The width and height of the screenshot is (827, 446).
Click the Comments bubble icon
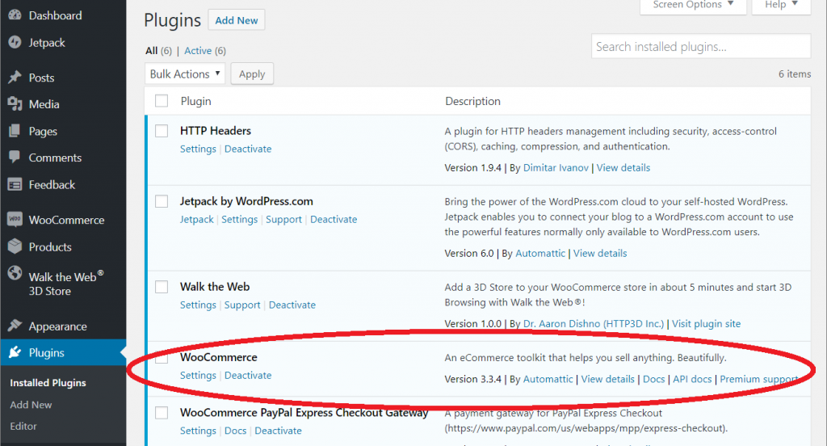(15, 158)
